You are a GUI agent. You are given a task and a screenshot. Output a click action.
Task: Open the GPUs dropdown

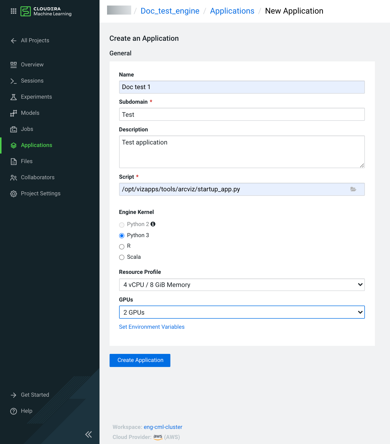tap(242, 312)
